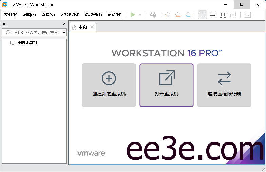Click 创建新的虚拟机 tile

tap(109, 85)
